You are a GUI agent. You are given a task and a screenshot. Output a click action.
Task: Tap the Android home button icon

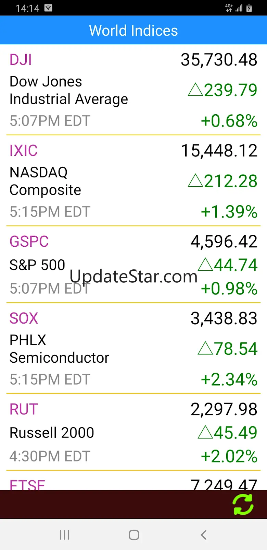point(134,535)
